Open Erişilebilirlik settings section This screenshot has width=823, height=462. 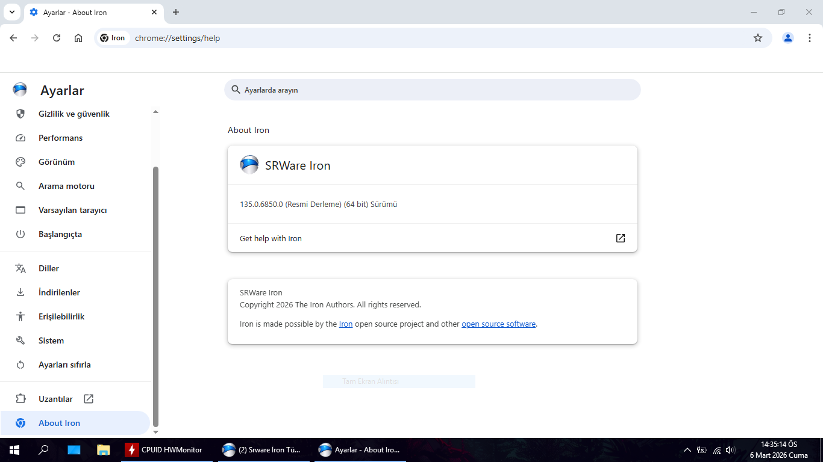pos(75,316)
